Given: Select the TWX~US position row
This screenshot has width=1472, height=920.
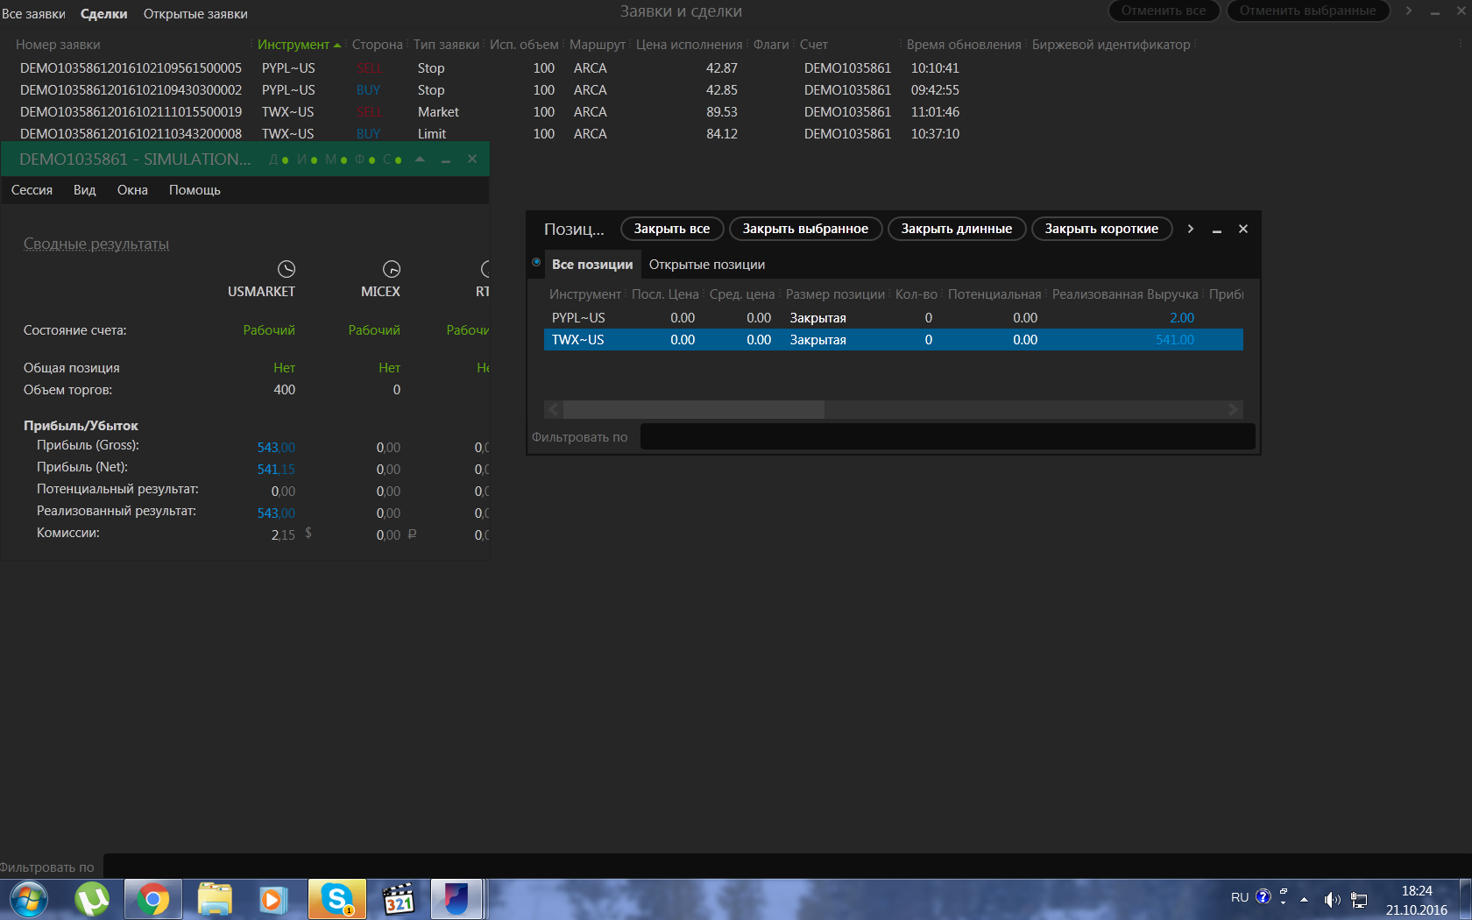Looking at the screenshot, I should click(x=893, y=340).
